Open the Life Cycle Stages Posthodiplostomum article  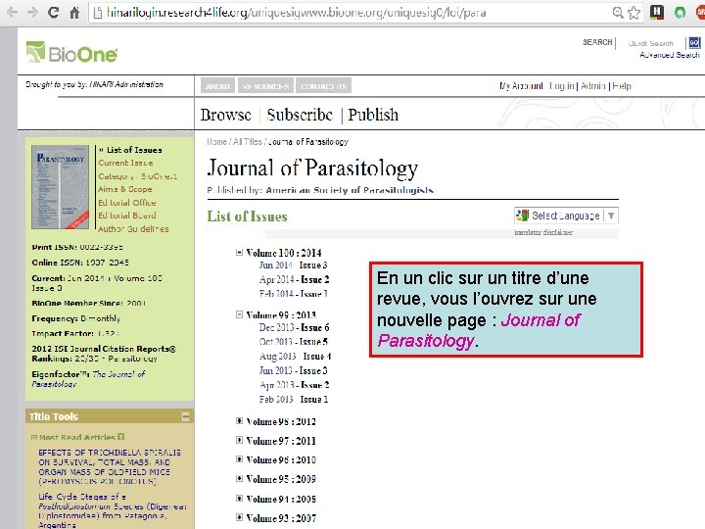click(113, 511)
